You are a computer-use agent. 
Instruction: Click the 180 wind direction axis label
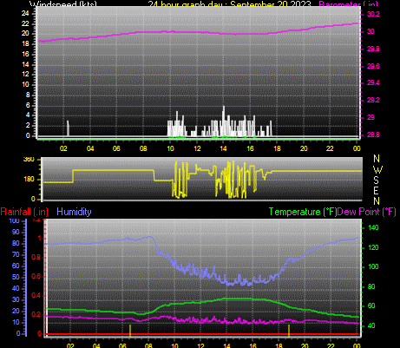tap(29, 179)
